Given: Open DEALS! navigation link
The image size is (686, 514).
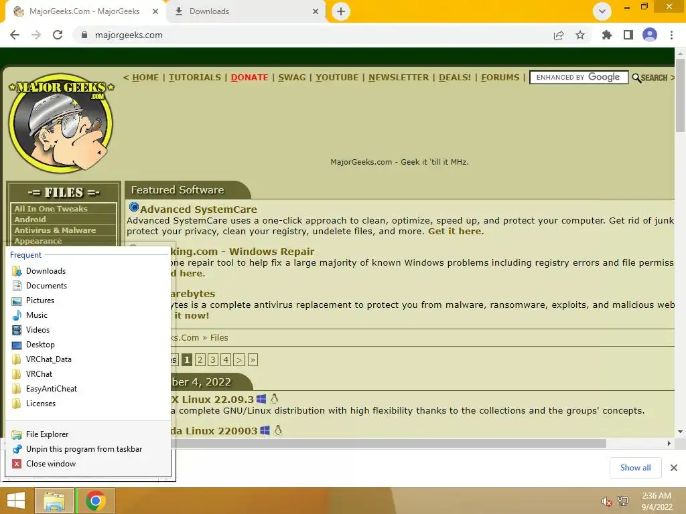Looking at the screenshot, I should point(455,78).
